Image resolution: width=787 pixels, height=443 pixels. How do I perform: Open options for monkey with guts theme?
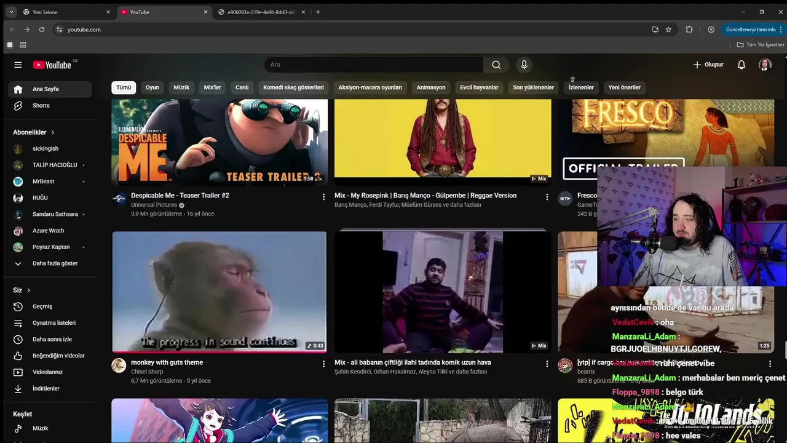point(323,364)
